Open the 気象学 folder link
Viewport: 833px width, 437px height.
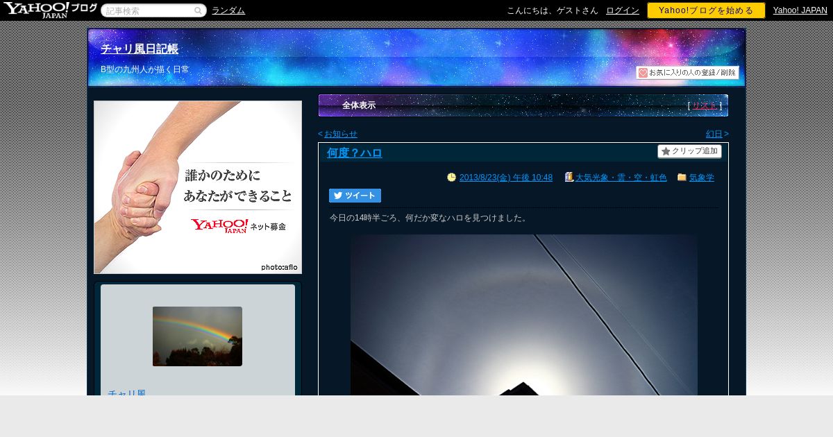[702, 178]
